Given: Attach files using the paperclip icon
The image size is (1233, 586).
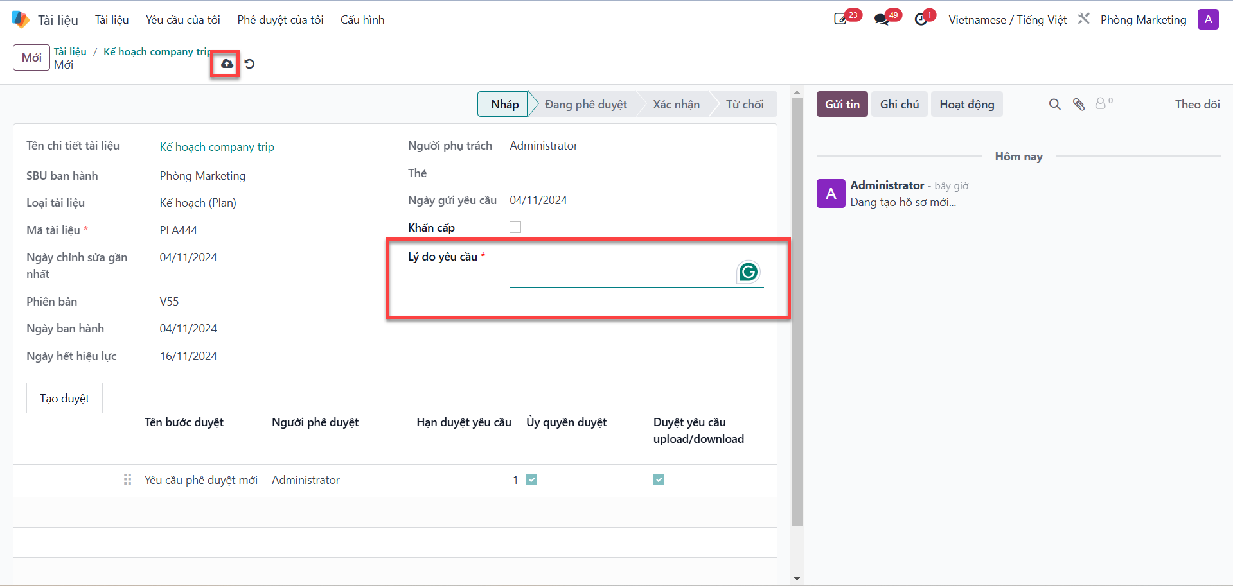Looking at the screenshot, I should 1079,104.
